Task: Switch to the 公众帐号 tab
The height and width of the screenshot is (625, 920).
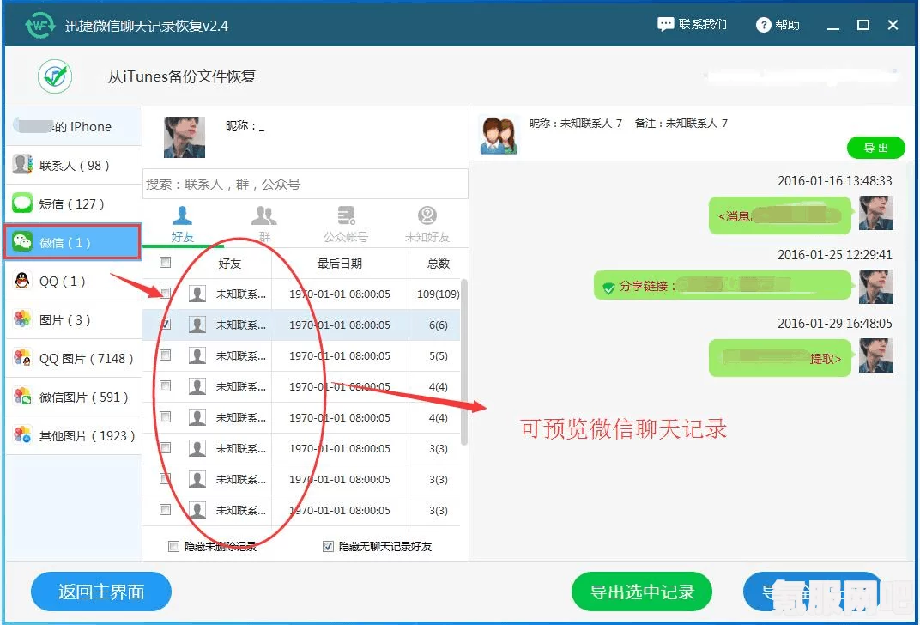Action: pos(346,224)
